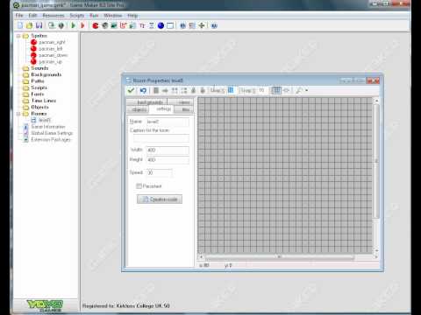Viewport: 421px width, 315px height.
Task: Open global game settings from the toolbar
Action: point(192,25)
